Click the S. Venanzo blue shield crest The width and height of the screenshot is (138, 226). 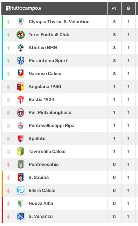pos(21,216)
